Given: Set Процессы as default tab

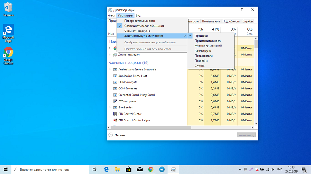Looking at the screenshot, I should point(211,36).
